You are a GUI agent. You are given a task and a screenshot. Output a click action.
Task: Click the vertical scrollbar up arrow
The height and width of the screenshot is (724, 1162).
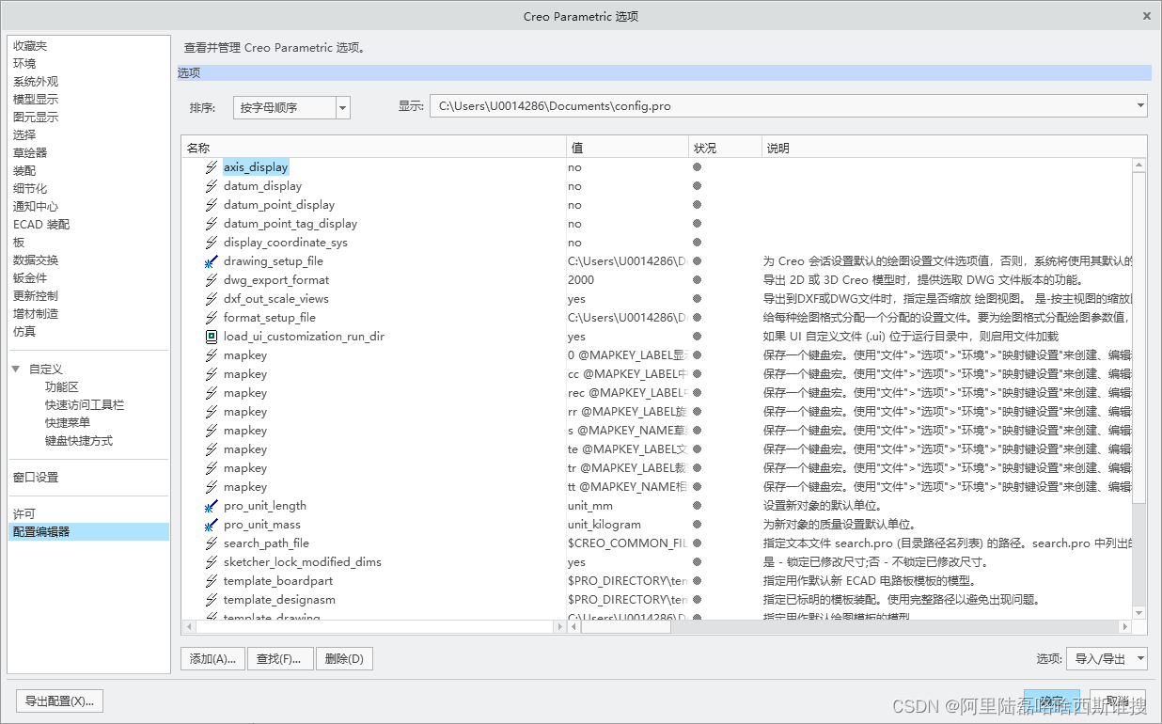(x=1139, y=165)
